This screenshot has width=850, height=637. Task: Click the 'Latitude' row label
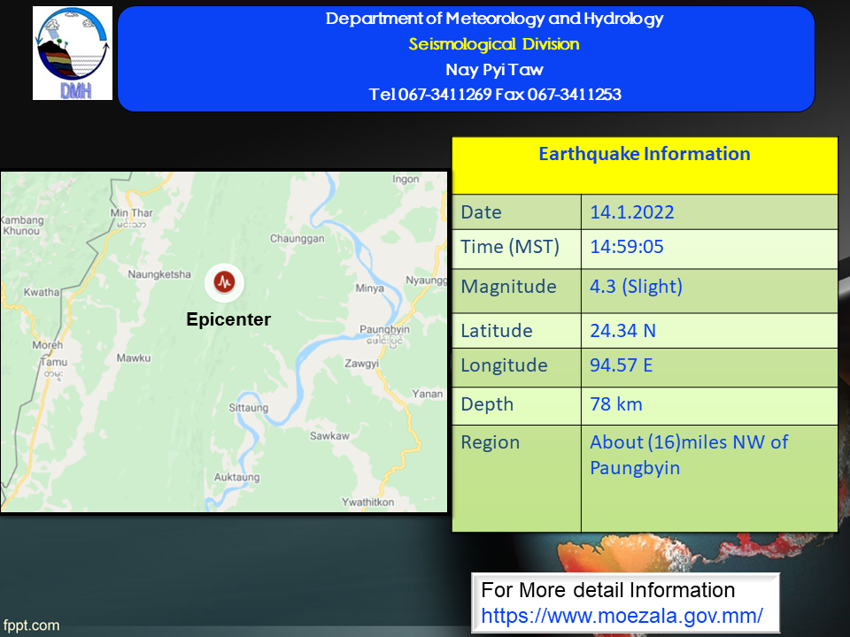click(497, 330)
